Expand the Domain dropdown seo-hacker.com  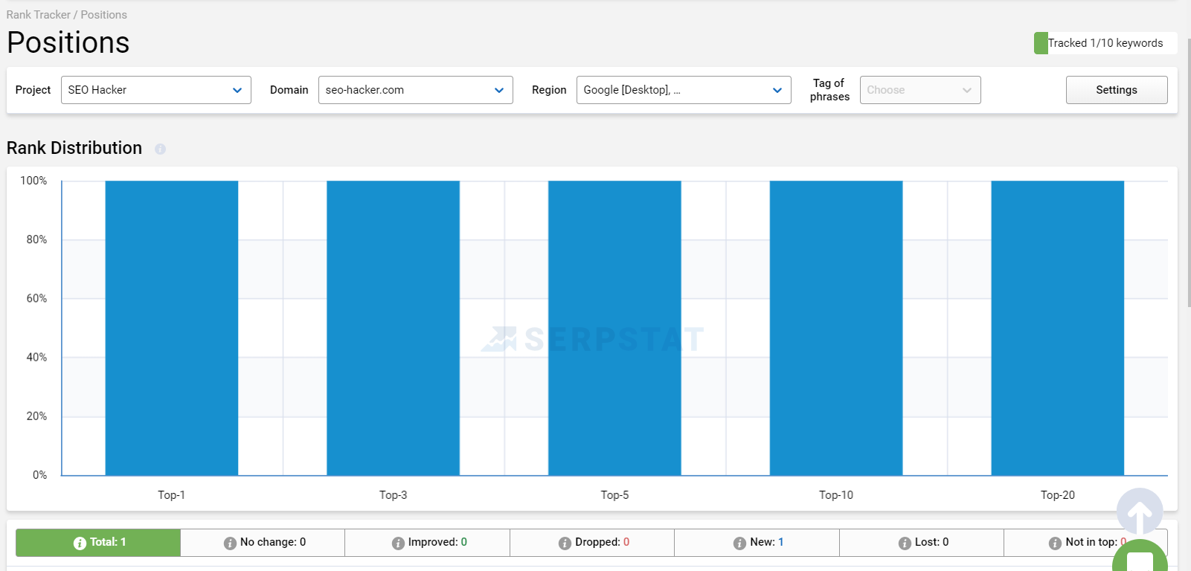[x=415, y=90]
